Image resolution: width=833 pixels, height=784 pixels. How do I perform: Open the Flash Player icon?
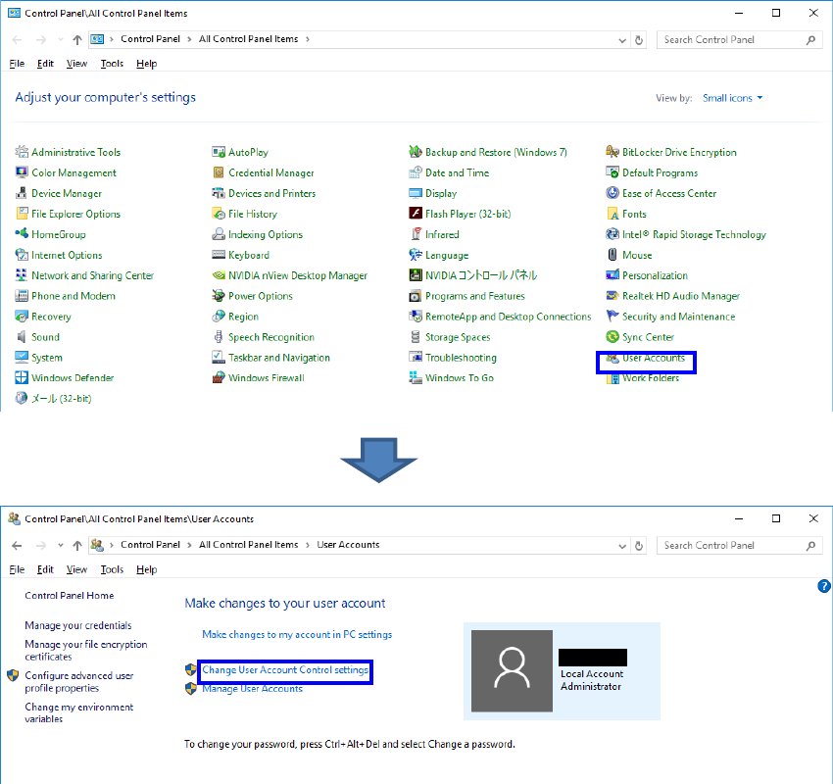pyautogui.click(x=416, y=214)
